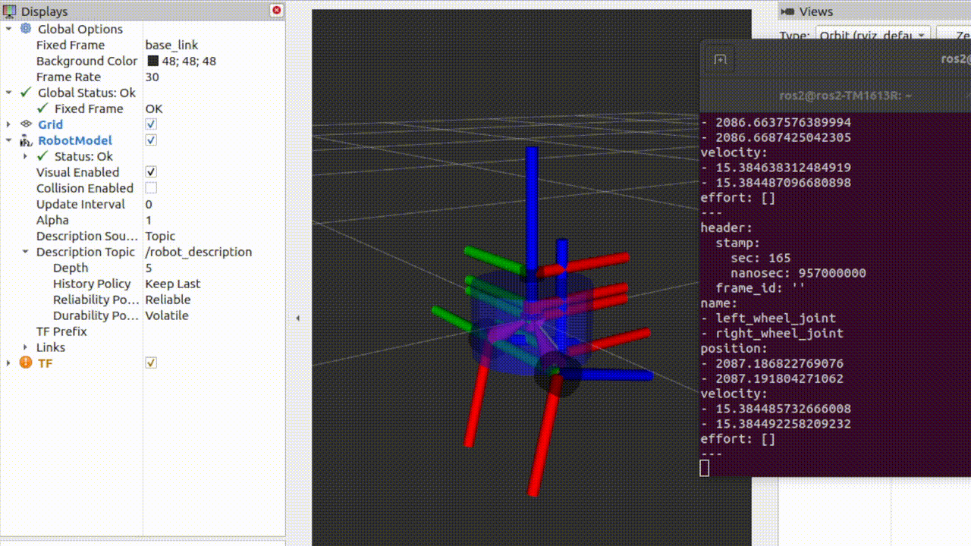Collapse the Description Topic section

pyautogui.click(x=25, y=252)
